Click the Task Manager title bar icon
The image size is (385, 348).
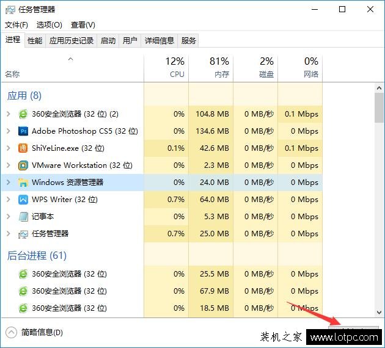coord(10,10)
